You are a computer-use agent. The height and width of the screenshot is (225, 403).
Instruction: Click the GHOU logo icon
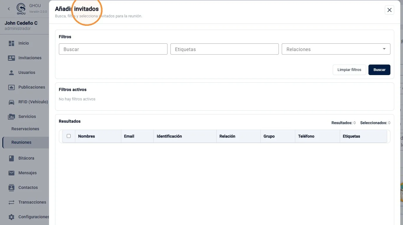pos(21,9)
